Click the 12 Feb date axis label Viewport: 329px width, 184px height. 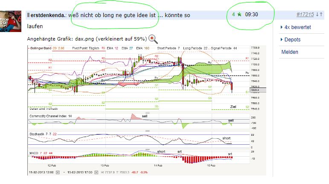52,166
